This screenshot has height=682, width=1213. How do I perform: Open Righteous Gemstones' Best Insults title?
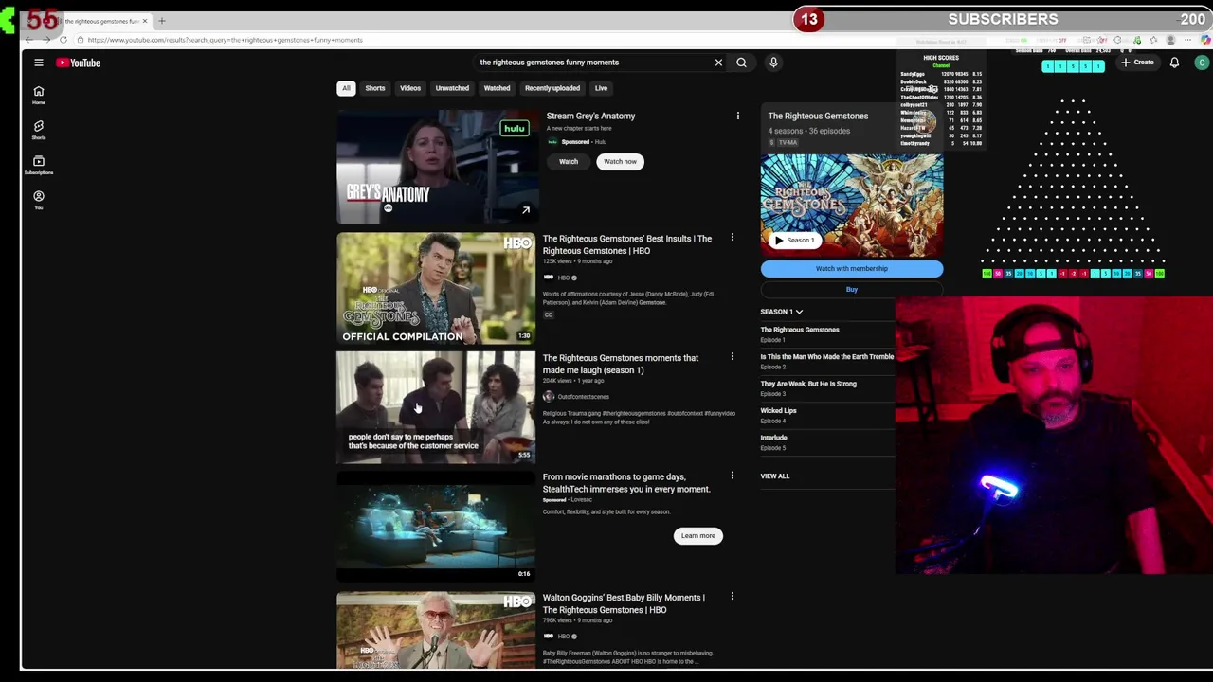coord(627,244)
